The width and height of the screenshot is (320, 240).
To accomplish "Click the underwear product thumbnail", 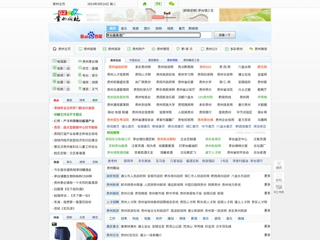I will (63, 231).
